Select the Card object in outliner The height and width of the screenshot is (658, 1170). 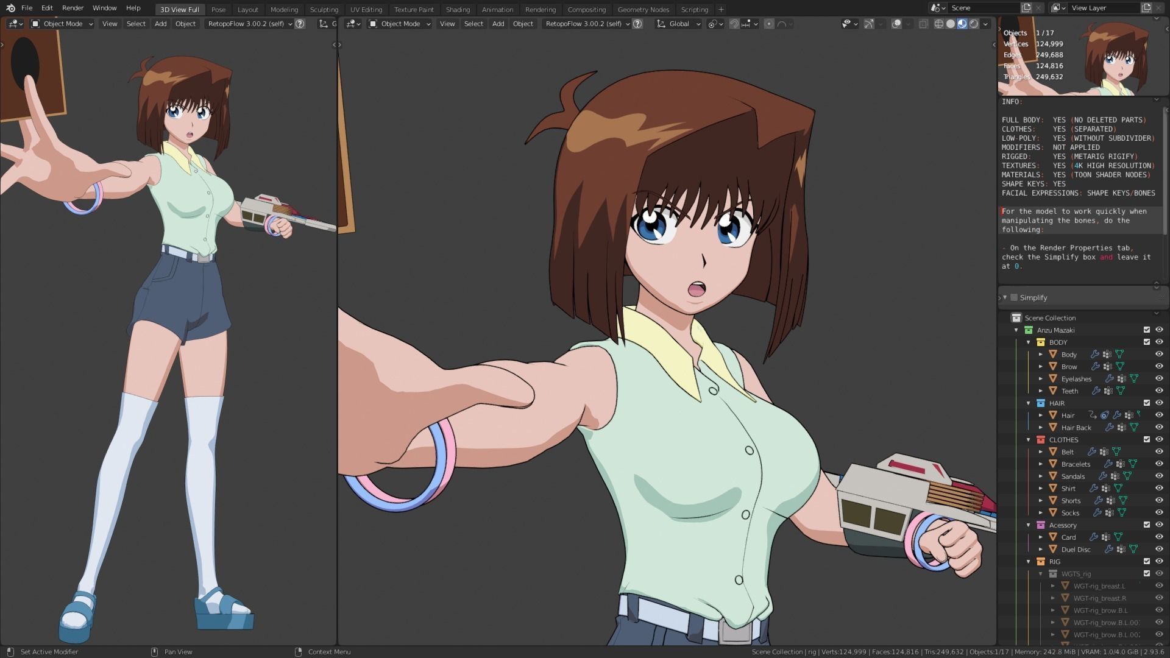tap(1068, 537)
